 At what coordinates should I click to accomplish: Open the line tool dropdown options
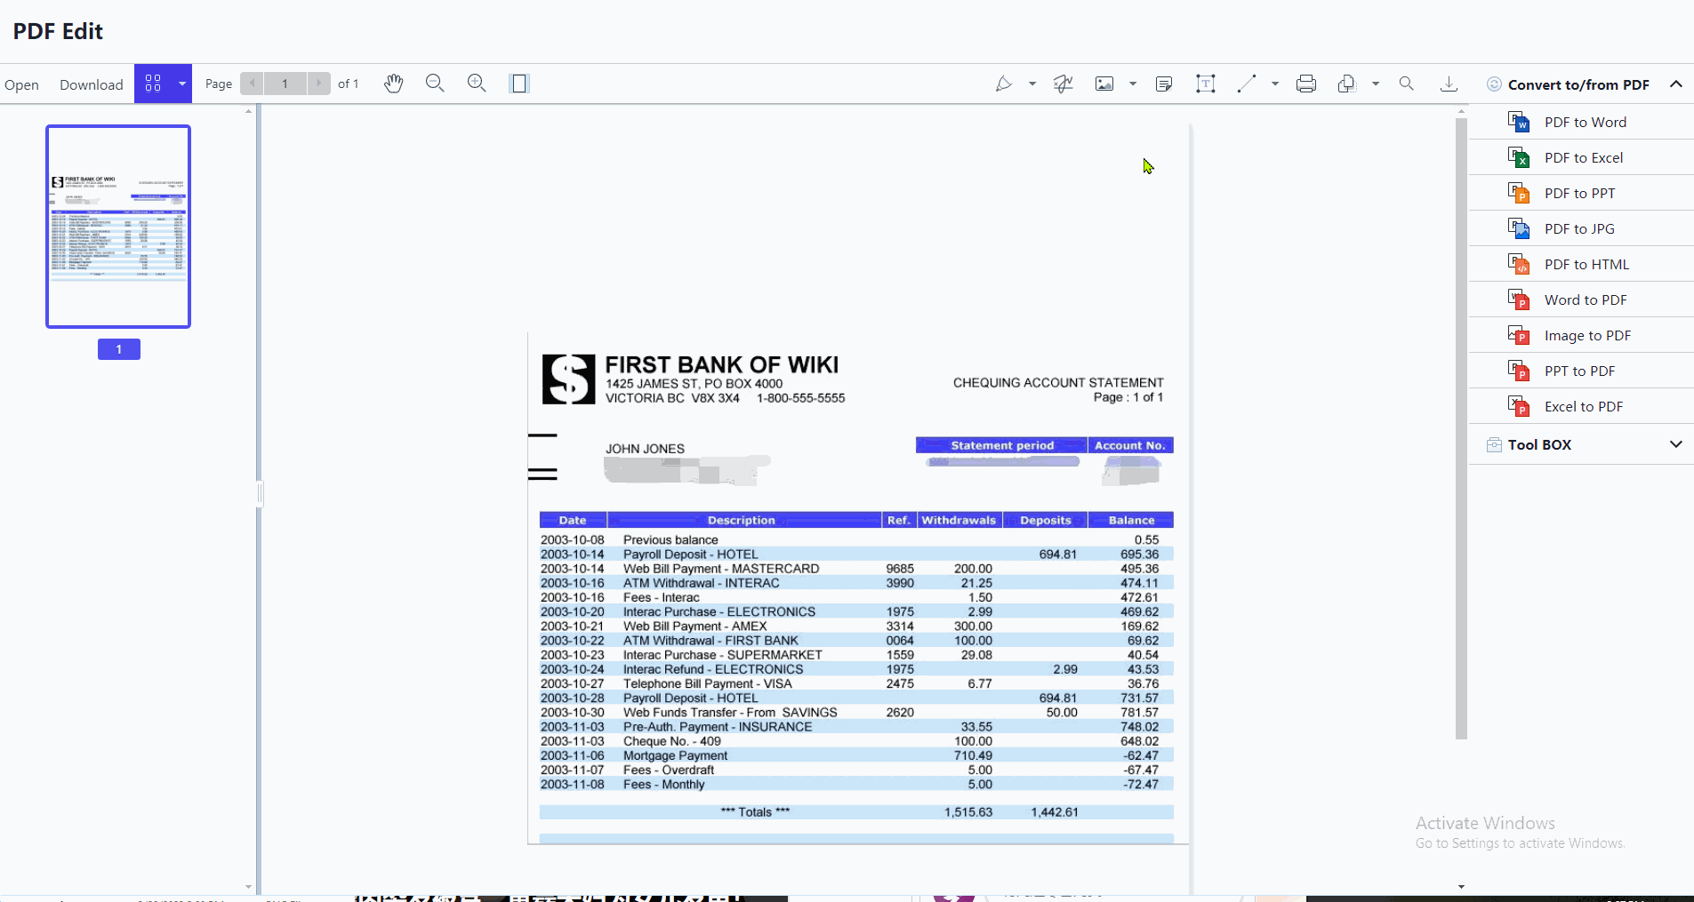[x=1275, y=84]
